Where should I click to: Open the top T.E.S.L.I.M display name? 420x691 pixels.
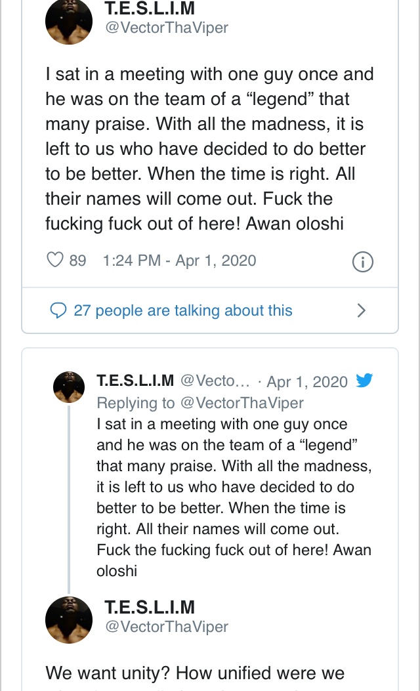pos(150,9)
